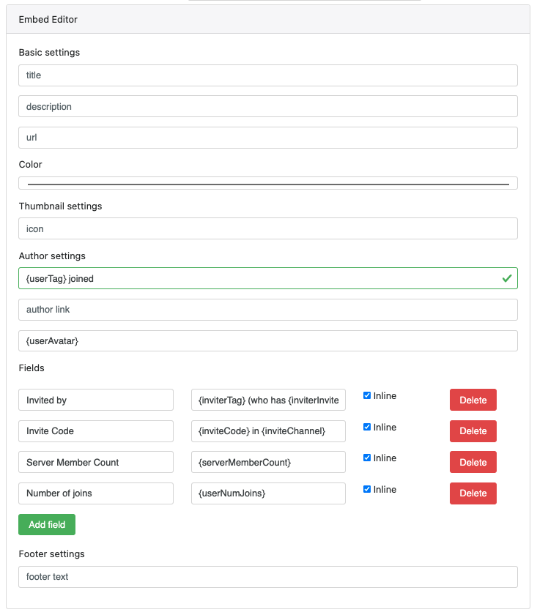Click the url input field

268,137
